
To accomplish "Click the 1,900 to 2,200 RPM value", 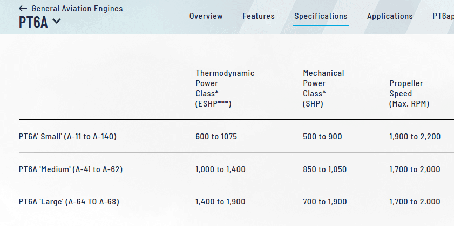I will coord(415,137).
